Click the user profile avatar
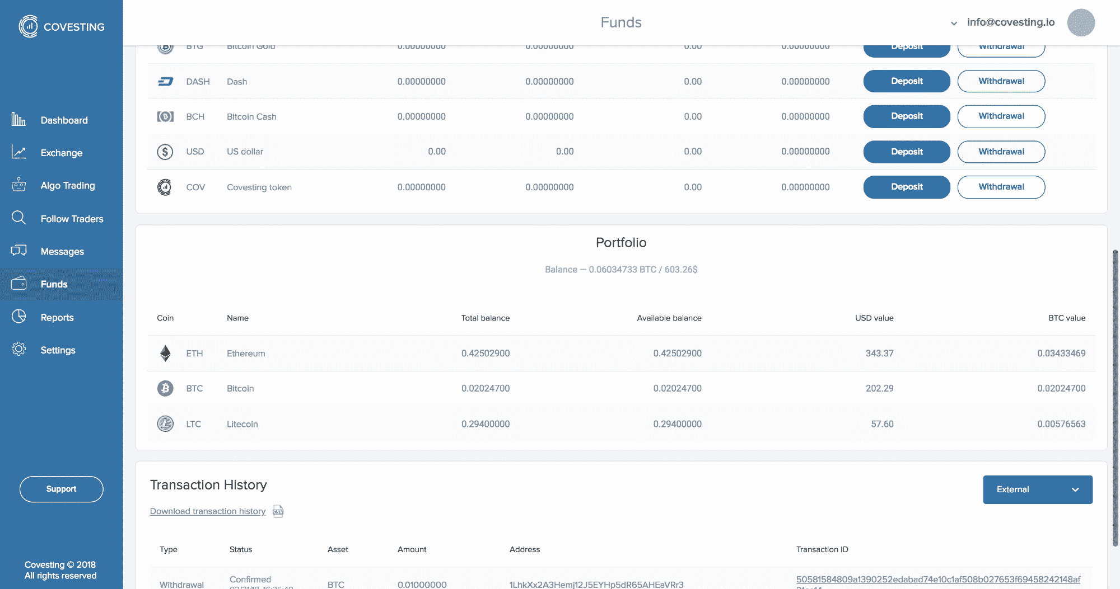Screen dimensions: 1120x589 [x=1080, y=23]
